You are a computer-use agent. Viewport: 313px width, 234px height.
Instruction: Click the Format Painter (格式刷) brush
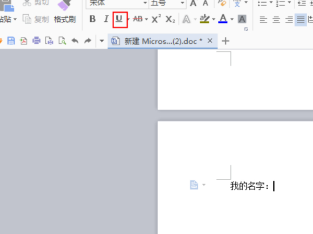coord(65,12)
